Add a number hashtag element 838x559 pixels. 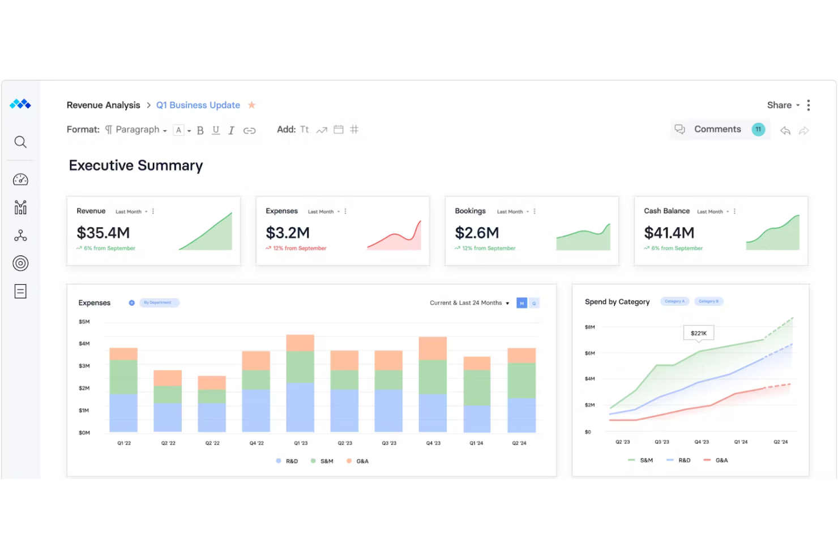354,130
